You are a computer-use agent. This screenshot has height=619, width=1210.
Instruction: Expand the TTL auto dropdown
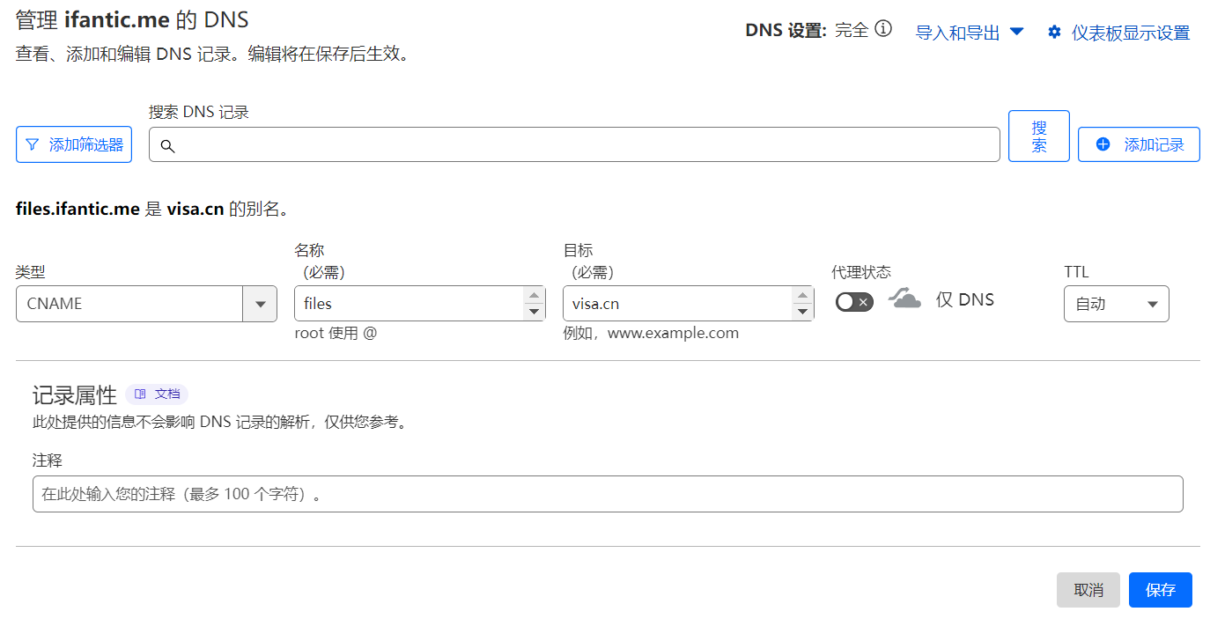1116,304
